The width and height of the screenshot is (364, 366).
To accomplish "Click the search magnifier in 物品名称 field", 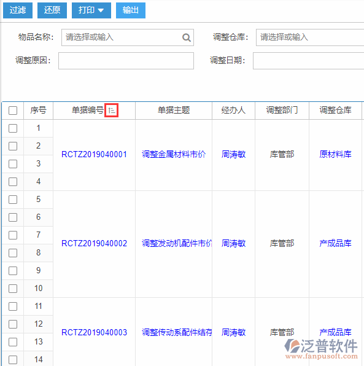I will click(187, 37).
